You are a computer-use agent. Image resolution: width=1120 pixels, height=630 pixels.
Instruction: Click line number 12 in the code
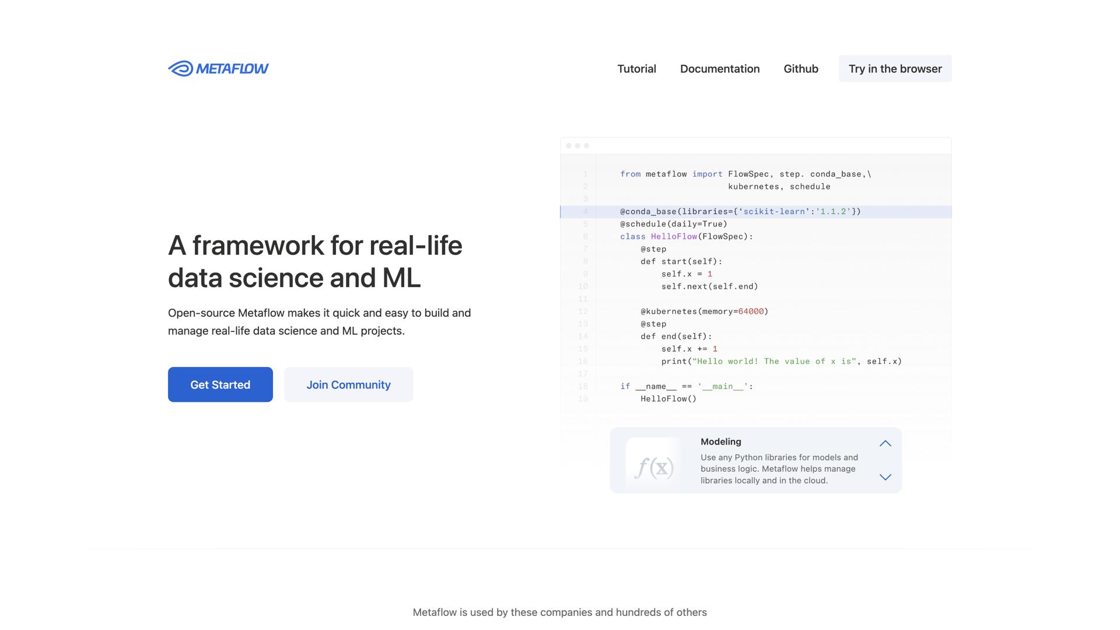(583, 311)
